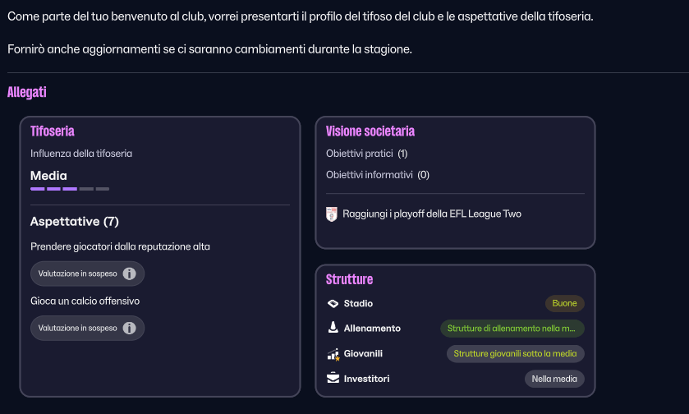
Task: Click the Giovanili youth facilities icon
Action: coord(333,354)
